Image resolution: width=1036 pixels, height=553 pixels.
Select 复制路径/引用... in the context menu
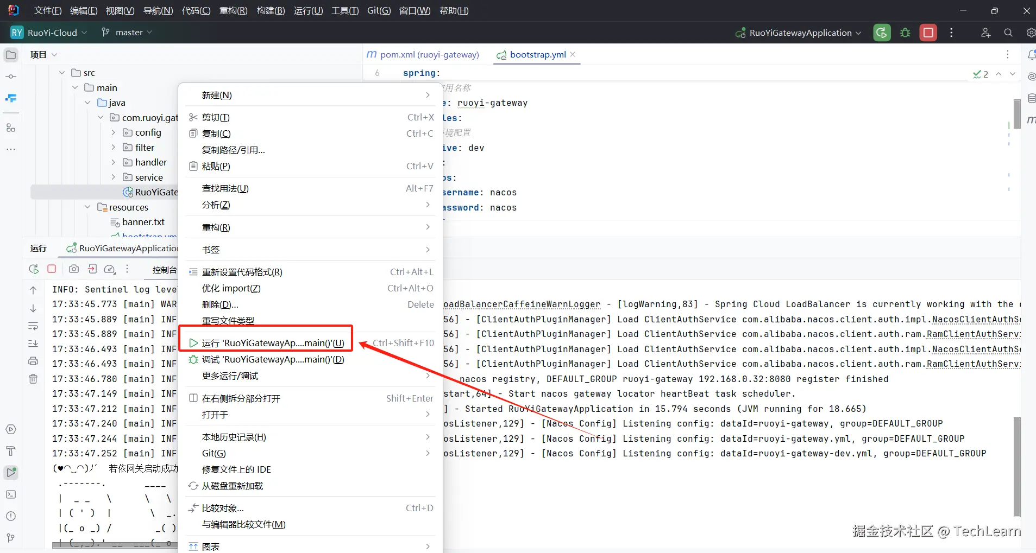(x=311, y=150)
